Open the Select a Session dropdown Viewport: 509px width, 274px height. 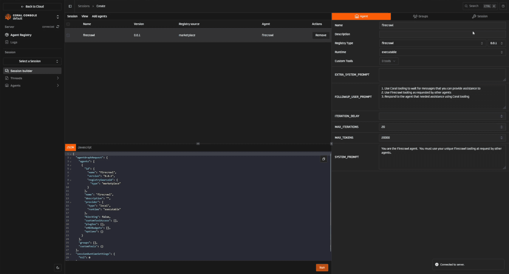click(32, 61)
